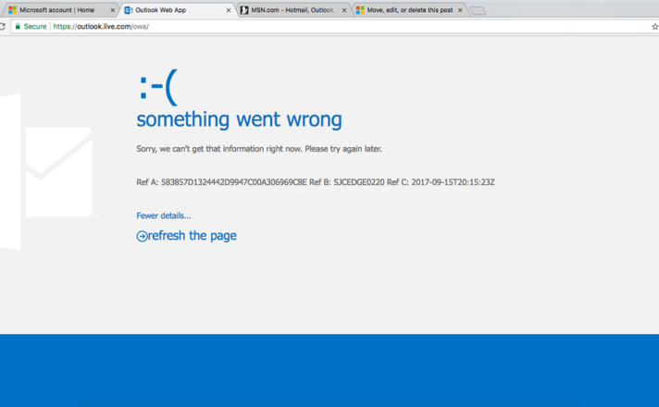Click the 'refresh the page' link
659x407 pixels.
pos(192,236)
